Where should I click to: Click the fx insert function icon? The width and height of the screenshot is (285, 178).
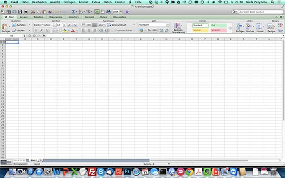(x=44, y=36)
